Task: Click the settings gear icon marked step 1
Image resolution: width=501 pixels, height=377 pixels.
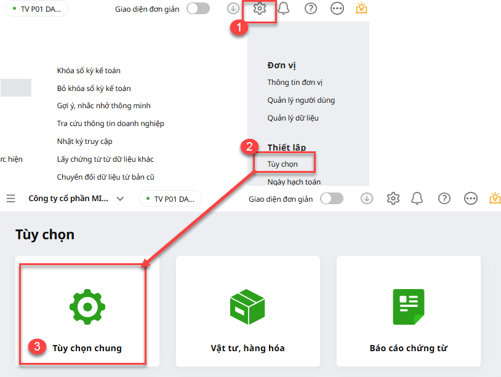Action: [x=260, y=9]
